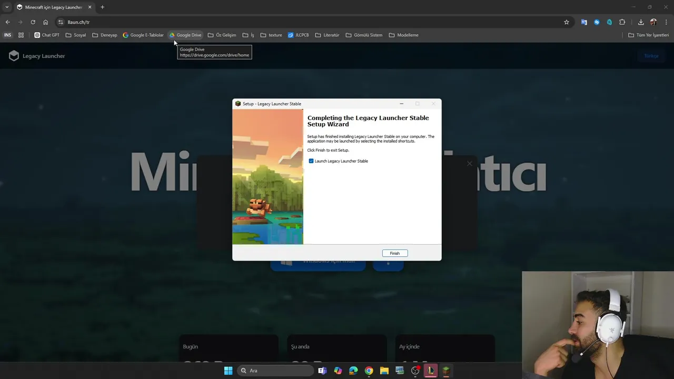Click the teal fingerprint extension icon
Viewport: 674px width, 379px height.
(x=609, y=22)
